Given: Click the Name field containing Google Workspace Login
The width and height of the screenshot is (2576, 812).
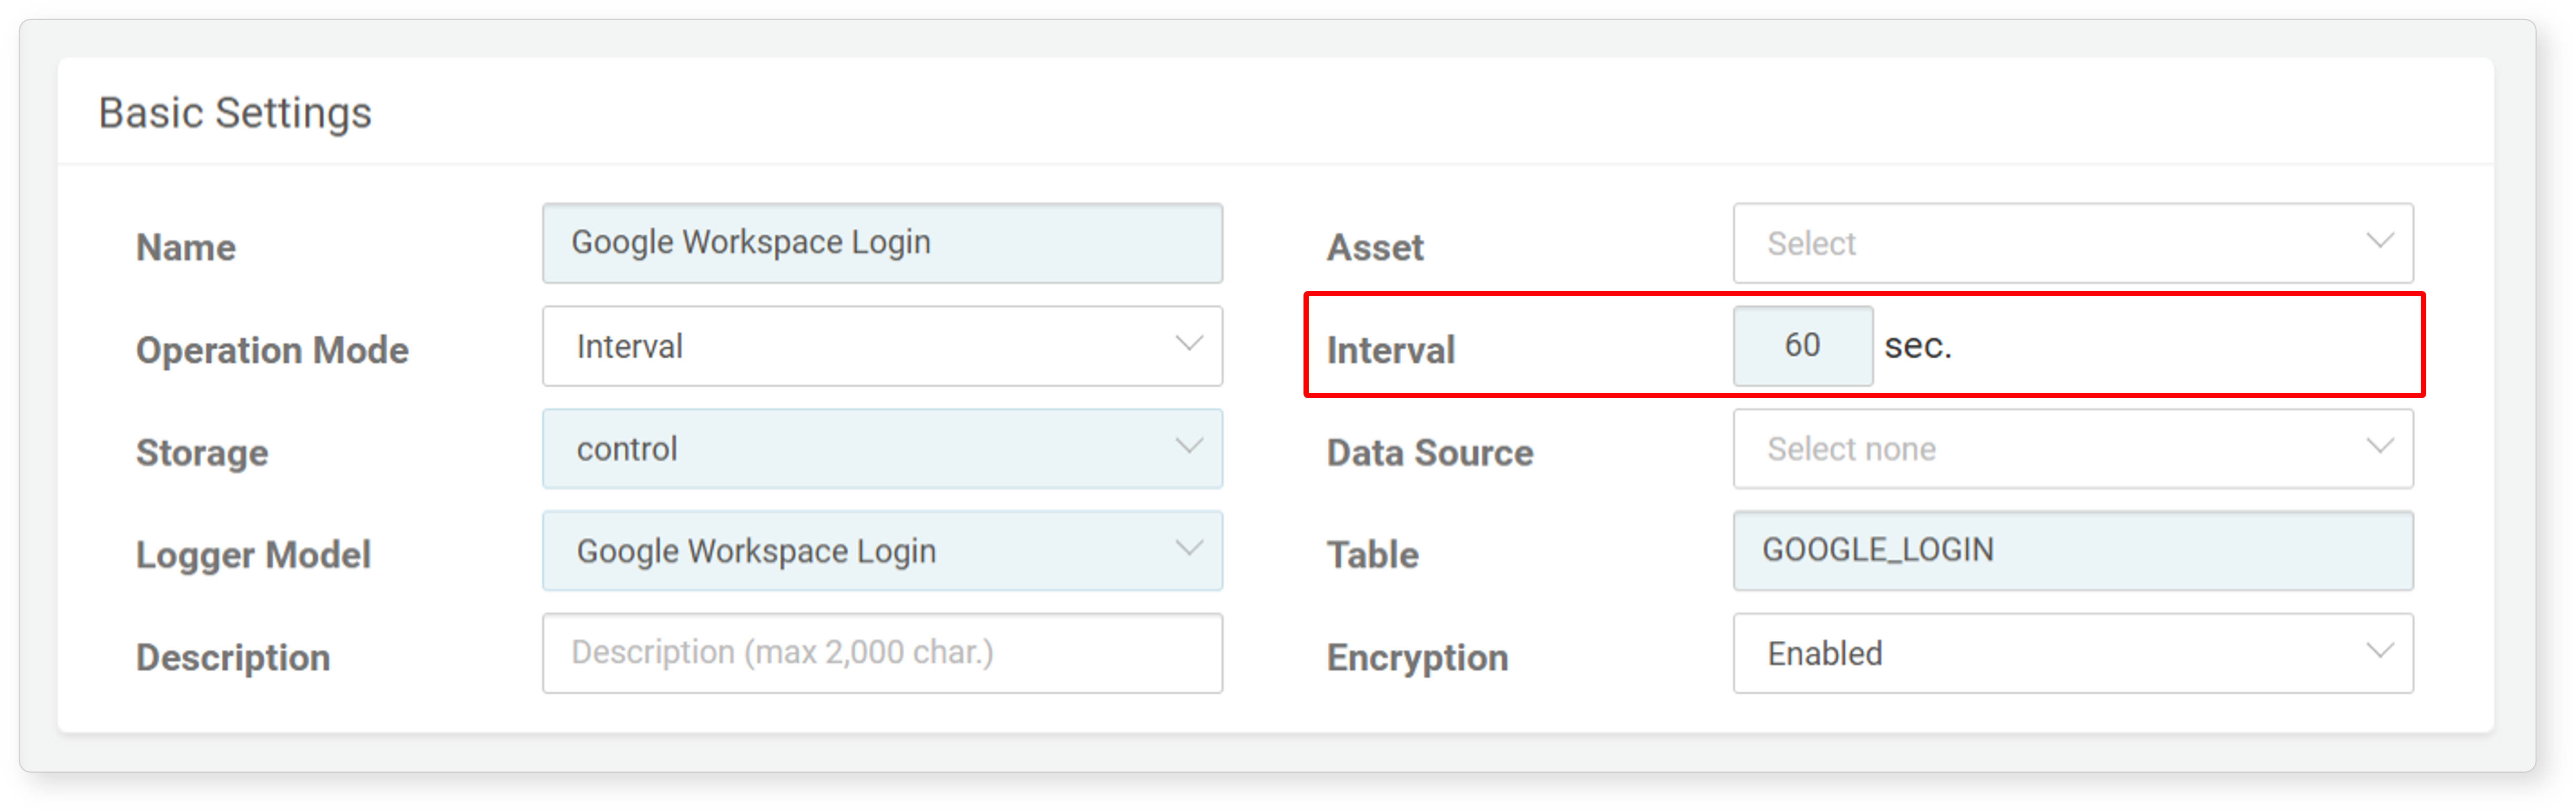Looking at the screenshot, I should pyautogui.click(x=882, y=244).
